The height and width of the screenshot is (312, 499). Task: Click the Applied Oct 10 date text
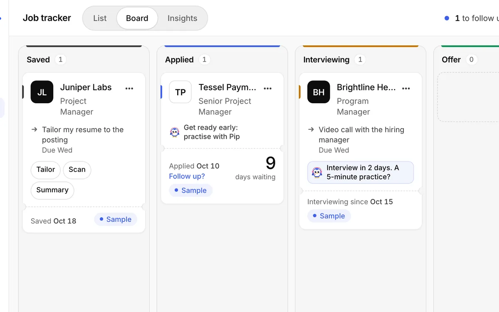pyautogui.click(x=194, y=166)
